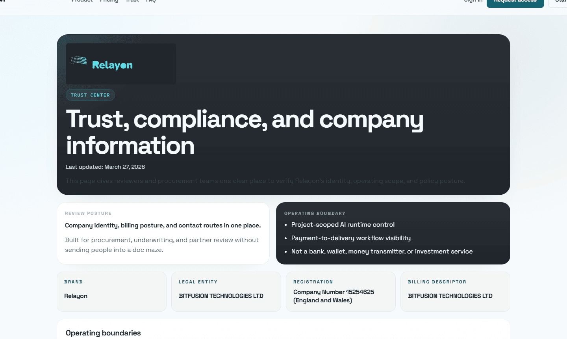
Task: Open the Pricing page from the navigation bar
Action: pos(109,2)
